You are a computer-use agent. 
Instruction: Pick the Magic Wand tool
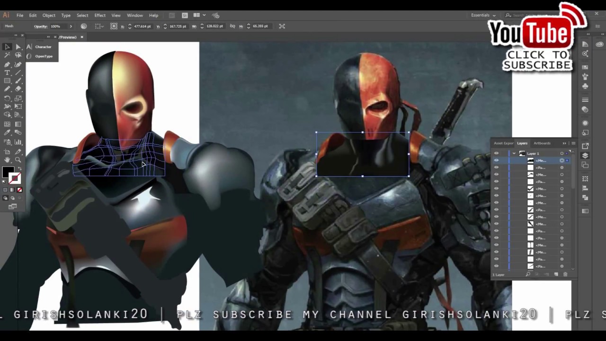(x=7, y=55)
